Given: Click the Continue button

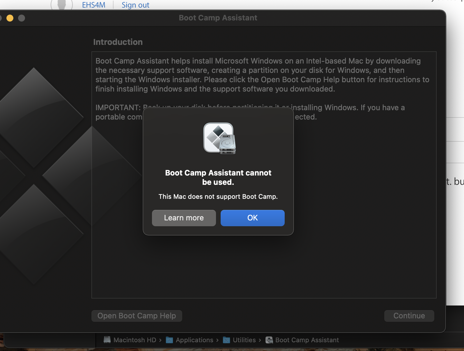Looking at the screenshot, I should (x=409, y=316).
